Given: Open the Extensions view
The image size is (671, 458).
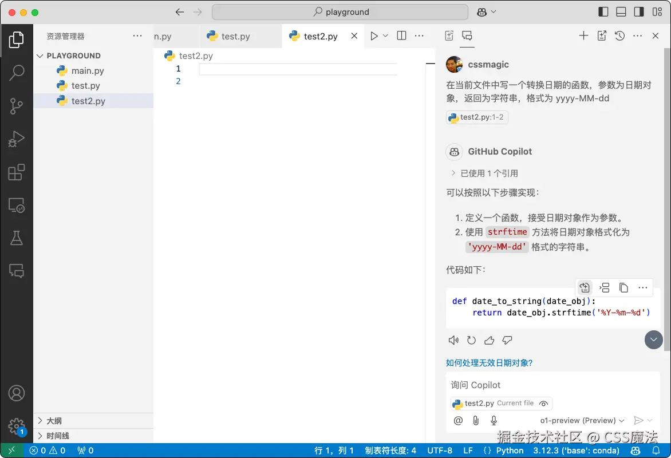Looking at the screenshot, I should tap(17, 172).
